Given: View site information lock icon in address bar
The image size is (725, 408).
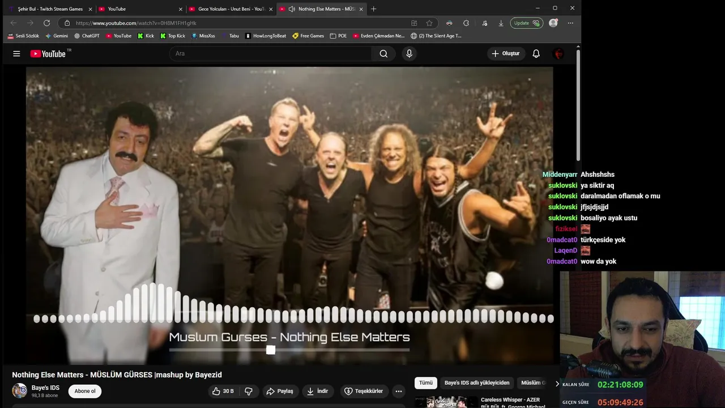Looking at the screenshot, I should [67, 23].
